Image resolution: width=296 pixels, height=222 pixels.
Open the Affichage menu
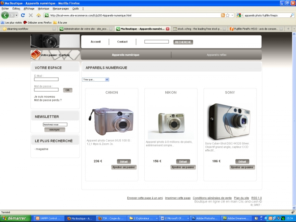(29, 8)
